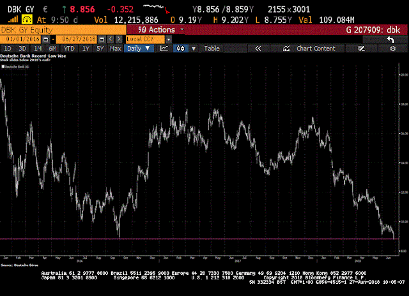Click the last price 8.856 in red
This screenshot has height=296, width=409.
point(82,10)
